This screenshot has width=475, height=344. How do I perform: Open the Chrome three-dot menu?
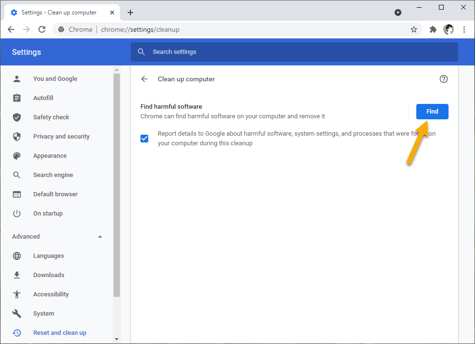tap(464, 29)
